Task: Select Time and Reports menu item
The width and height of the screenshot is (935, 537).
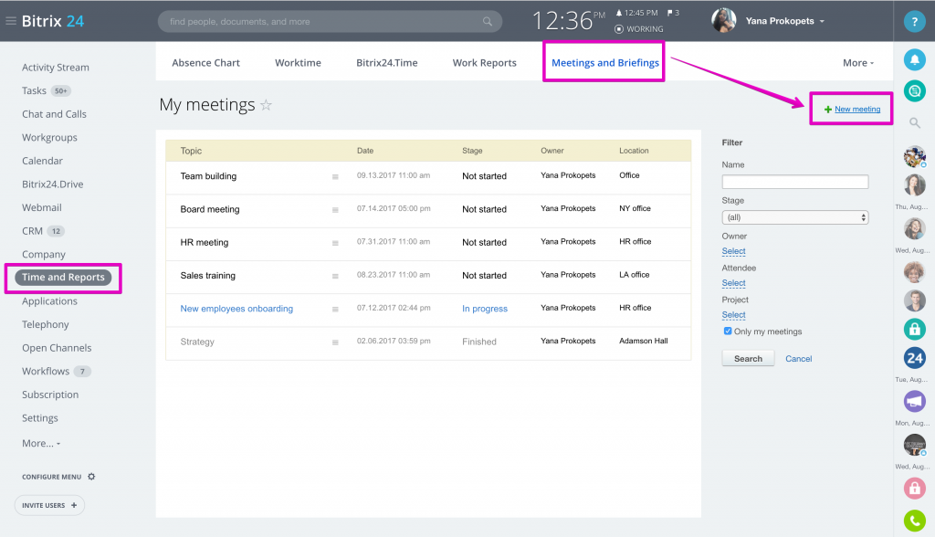Action: tap(63, 278)
